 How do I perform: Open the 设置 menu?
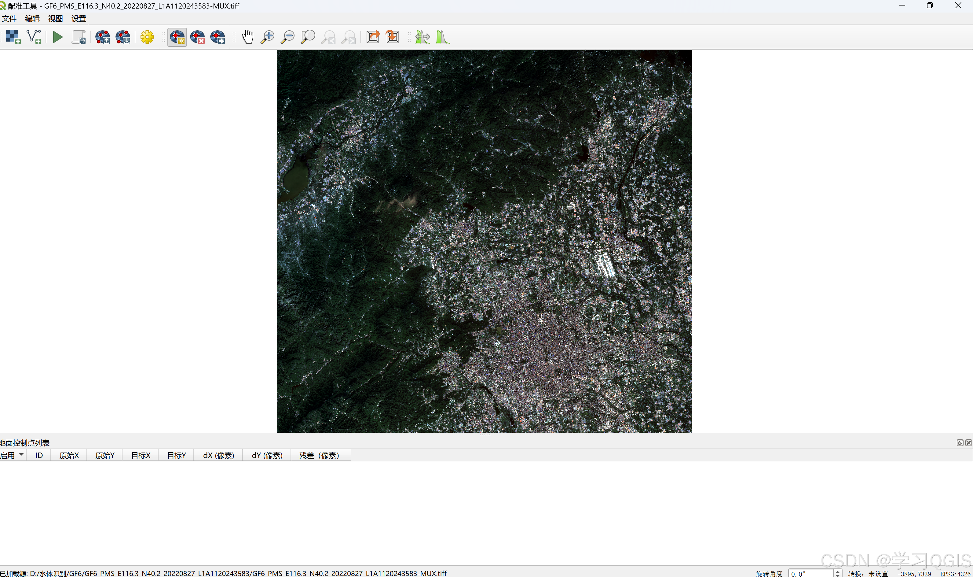tap(79, 19)
